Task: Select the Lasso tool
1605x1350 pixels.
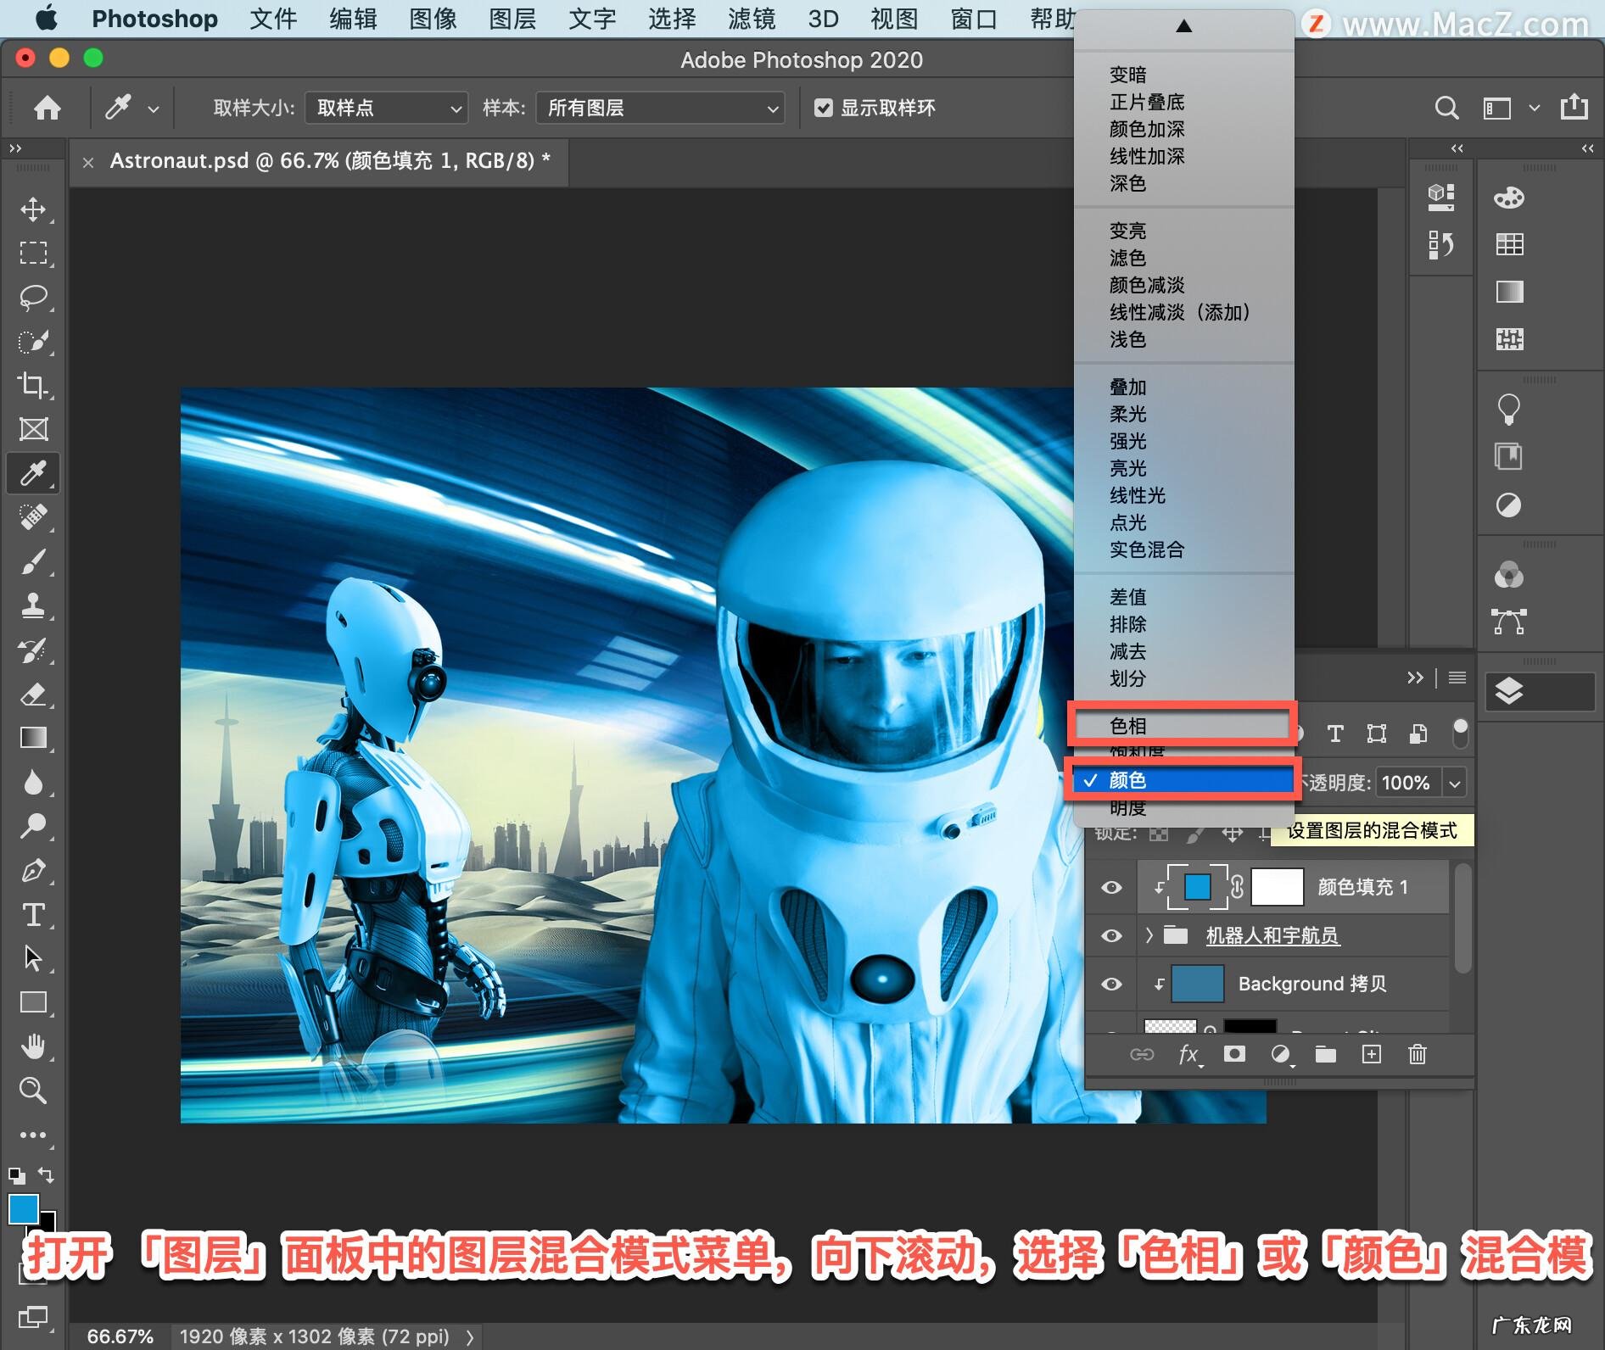Action: (33, 298)
